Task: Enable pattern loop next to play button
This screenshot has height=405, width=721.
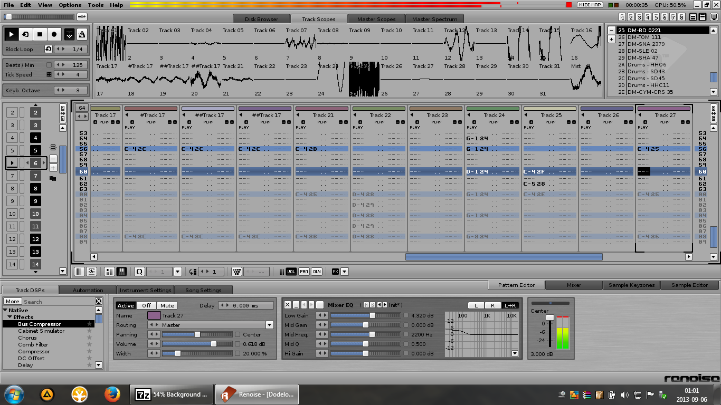Action: (25, 35)
